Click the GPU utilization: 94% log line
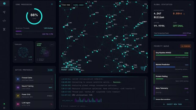196x110 pixels. pyautogui.click(x=77, y=95)
